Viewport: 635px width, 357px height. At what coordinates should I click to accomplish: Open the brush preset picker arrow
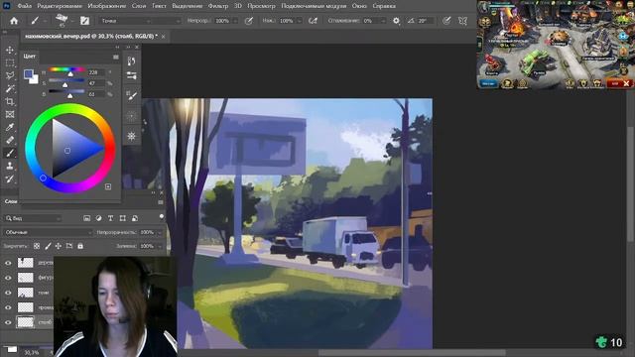click(x=72, y=21)
